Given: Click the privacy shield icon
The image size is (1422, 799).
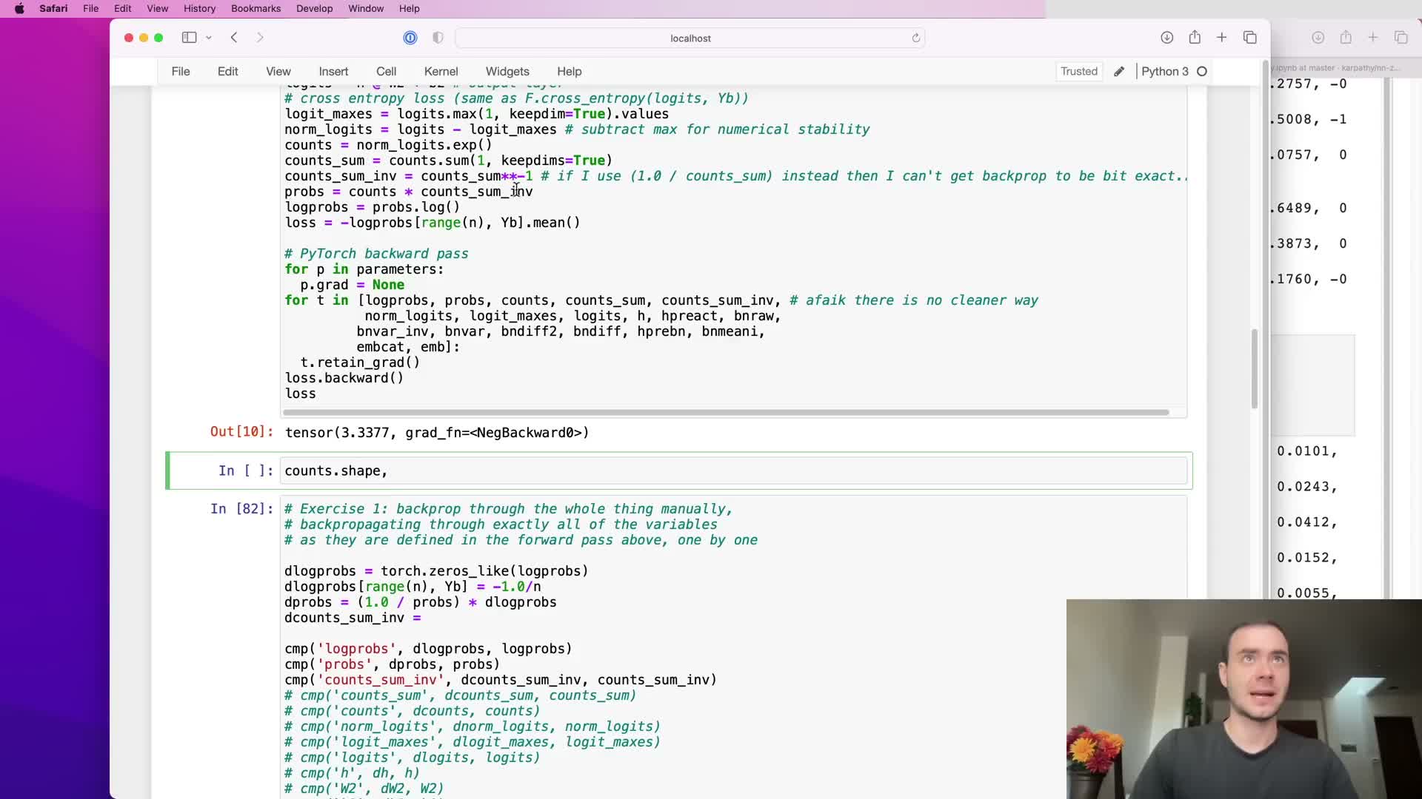Looking at the screenshot, I should (438, 38).
